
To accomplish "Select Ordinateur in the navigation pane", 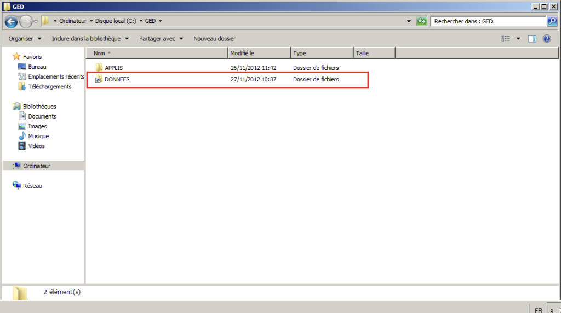I will (x=36, y=166).
